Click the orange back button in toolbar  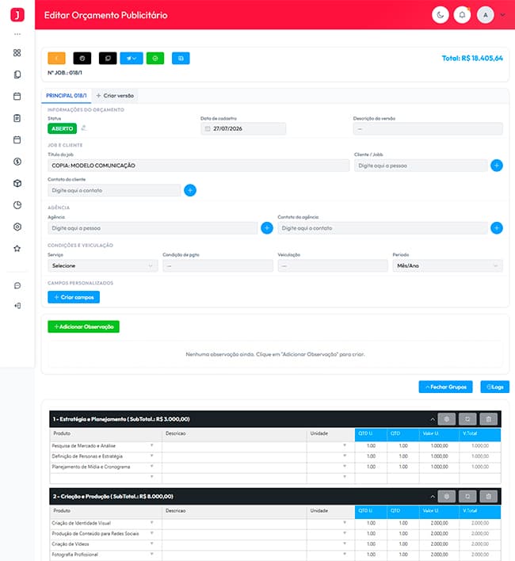point(56,59)
